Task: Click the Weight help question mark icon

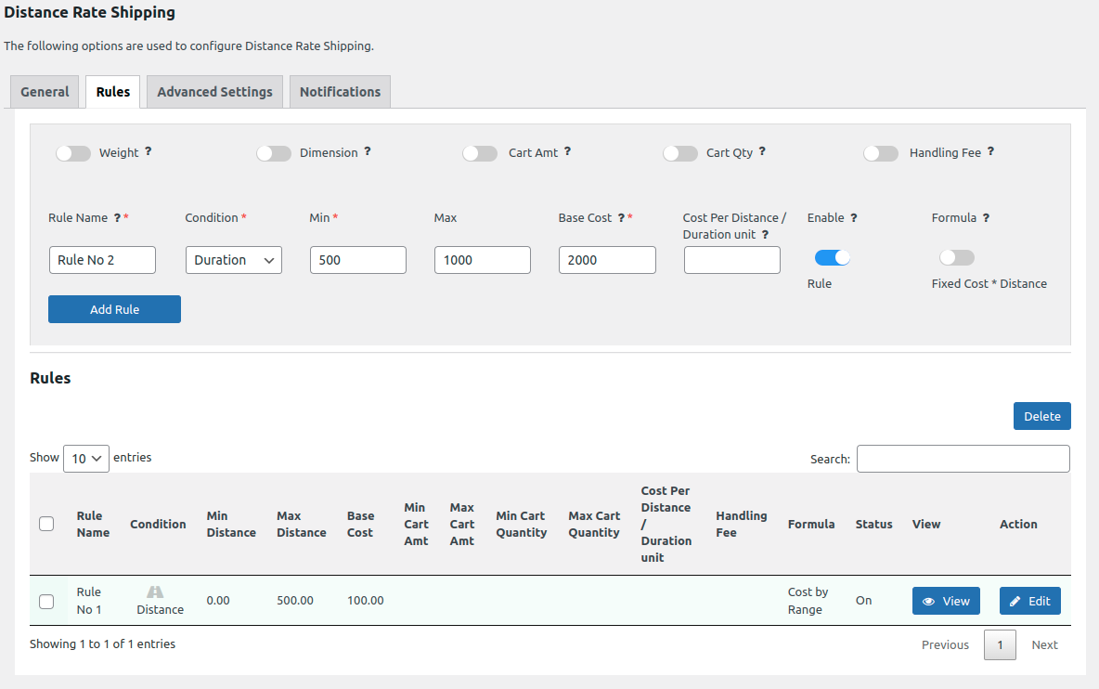Action: [x=149, y=151]
